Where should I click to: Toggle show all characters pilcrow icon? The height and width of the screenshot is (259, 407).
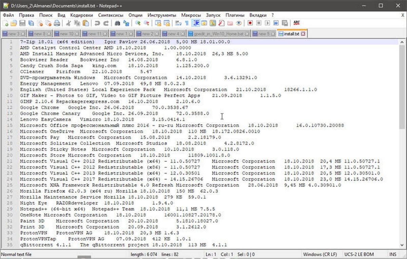pyautogui.click(x=187, y=23)
